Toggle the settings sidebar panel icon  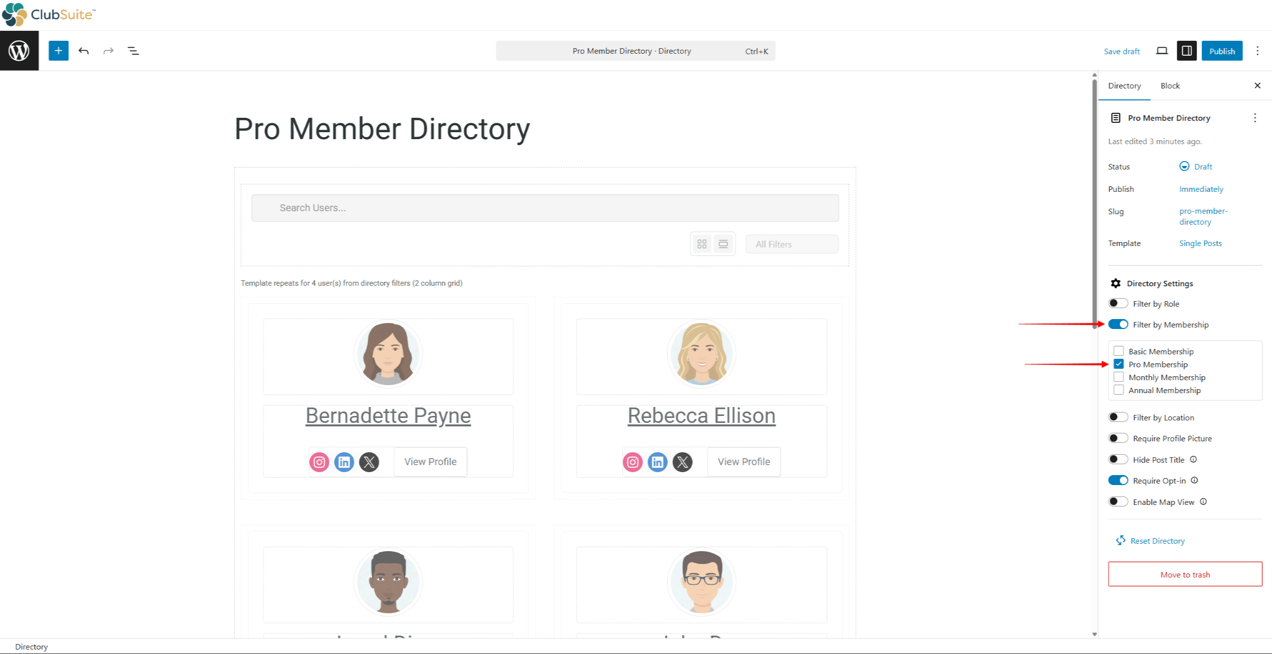pyautogui.click(x=1186, y=51)
